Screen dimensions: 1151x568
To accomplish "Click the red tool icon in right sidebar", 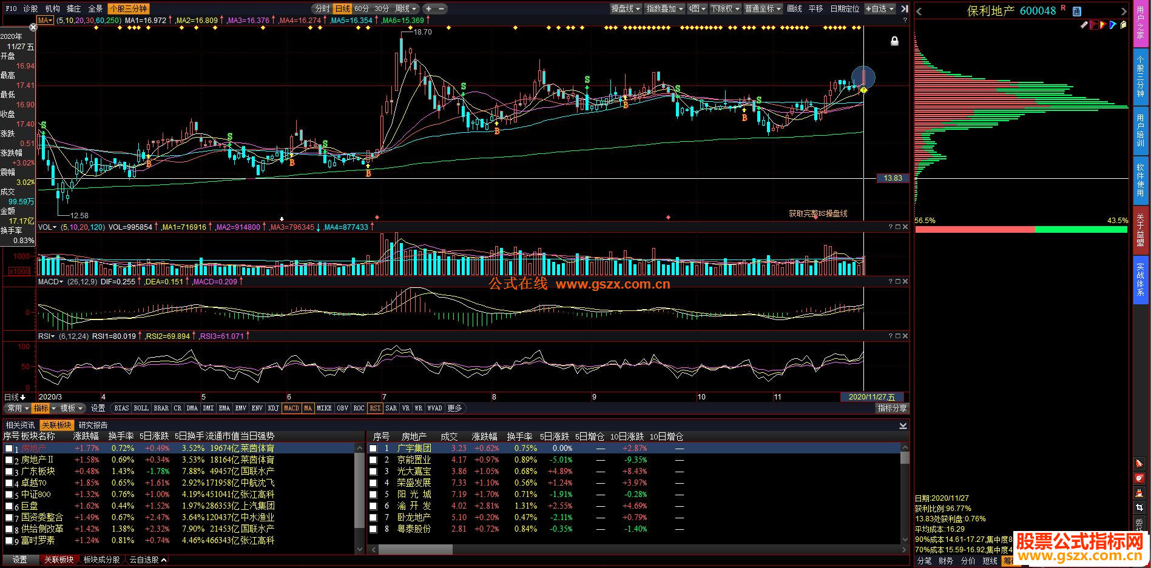I will pyautogui.click(x=1139, y=464).
